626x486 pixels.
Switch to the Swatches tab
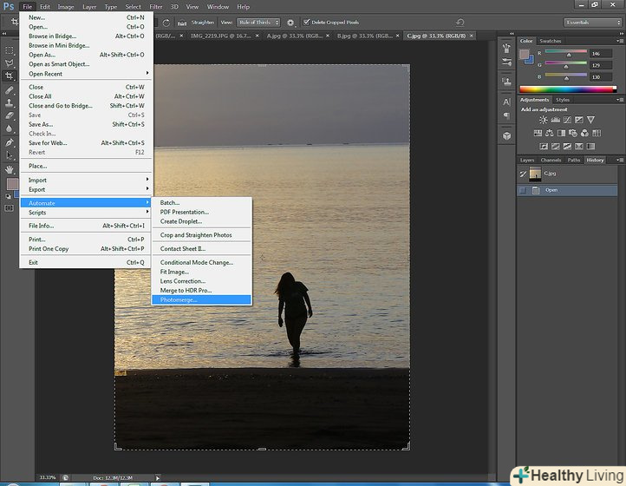pyautogui.click(x=551, y=41)
